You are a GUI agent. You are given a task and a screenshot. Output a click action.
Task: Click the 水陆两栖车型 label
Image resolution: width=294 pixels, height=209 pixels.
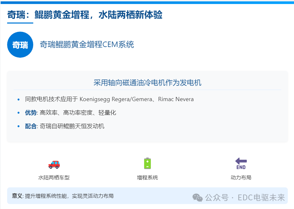pos(54,177)
